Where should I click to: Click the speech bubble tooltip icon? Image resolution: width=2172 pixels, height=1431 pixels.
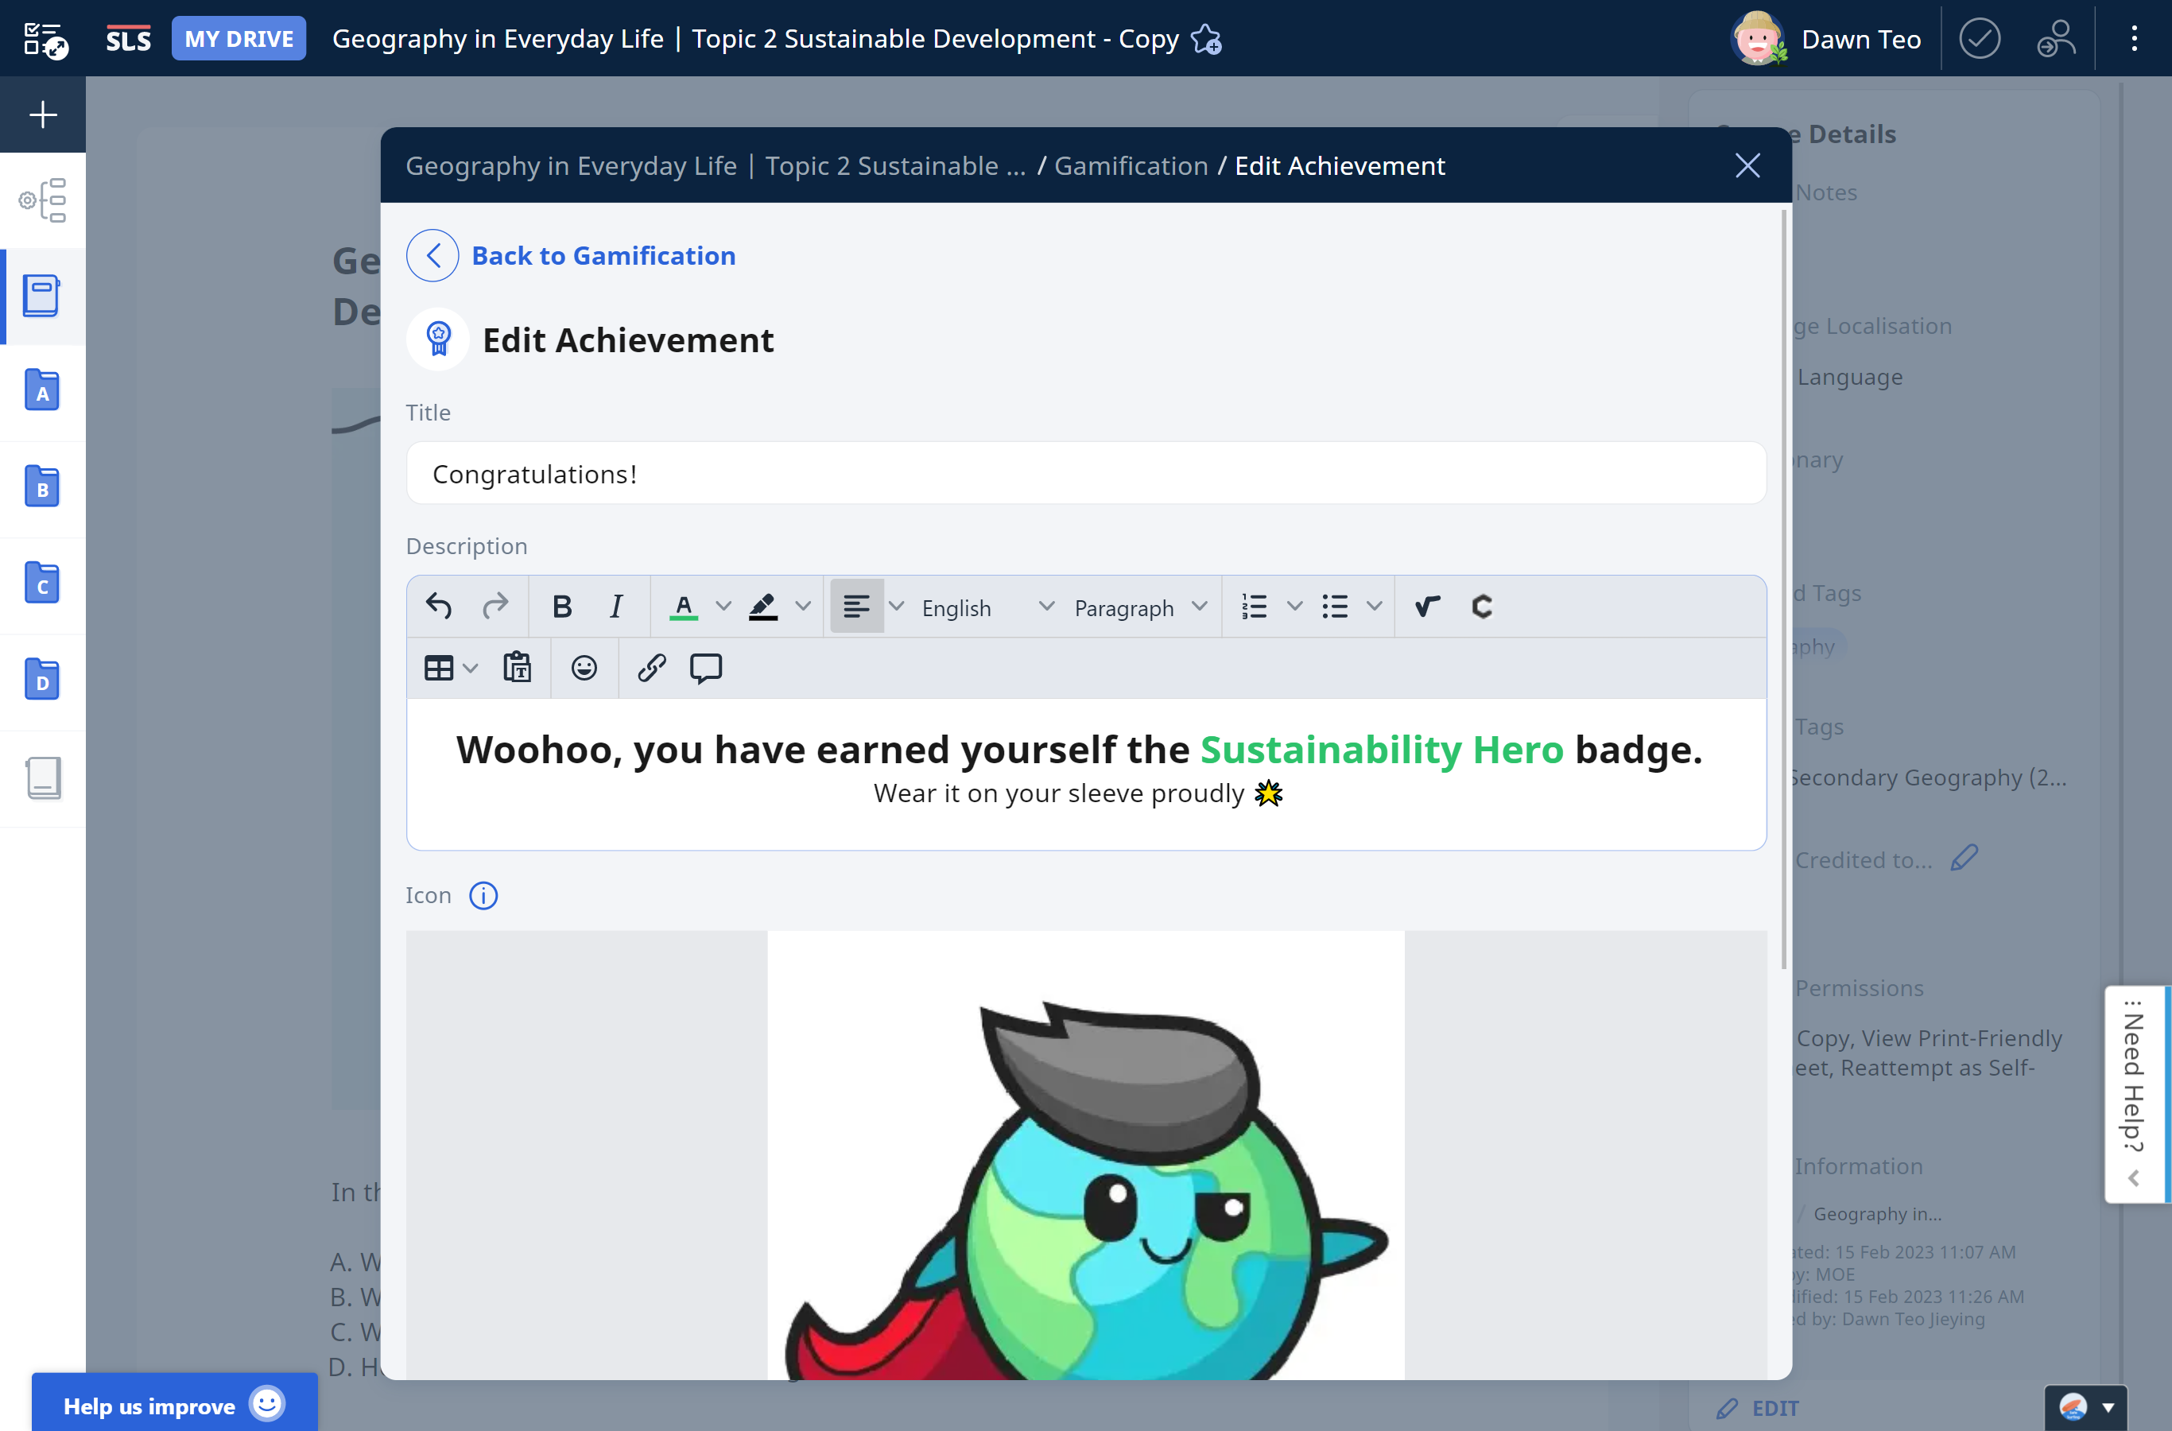706,668
